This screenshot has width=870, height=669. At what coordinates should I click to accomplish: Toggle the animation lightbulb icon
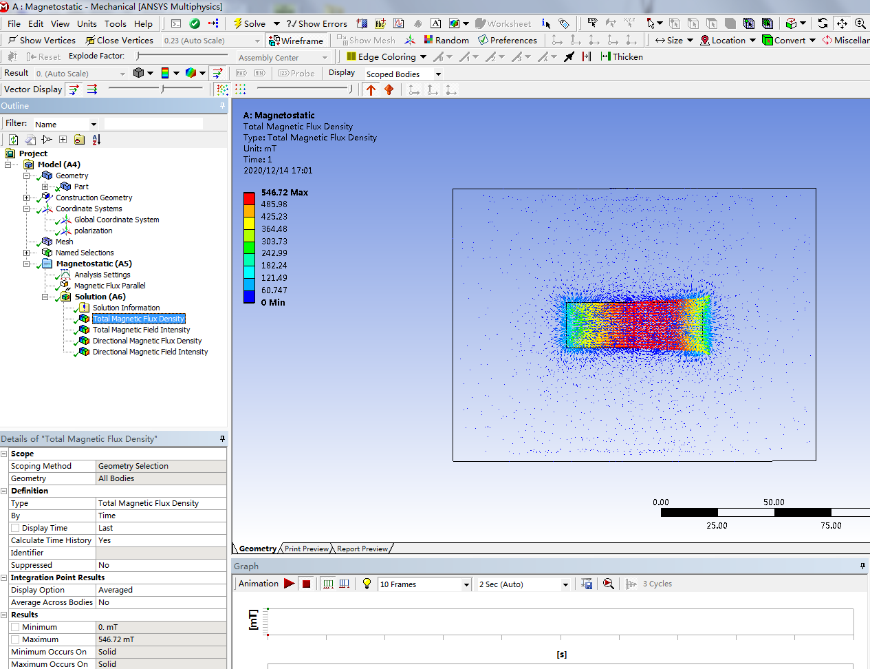click(367, 584)
